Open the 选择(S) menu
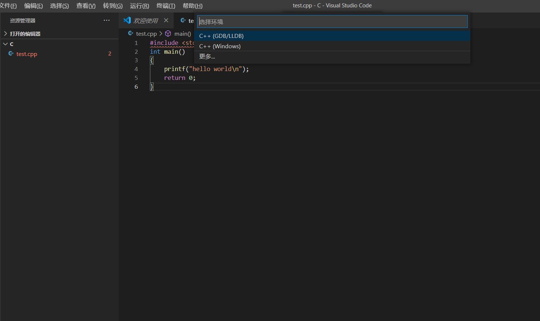The width and height of the screenshot is (540, 321). [60, 6]
